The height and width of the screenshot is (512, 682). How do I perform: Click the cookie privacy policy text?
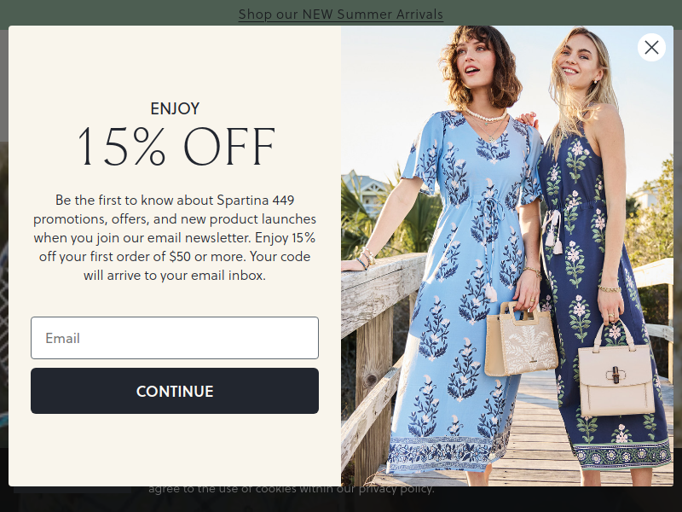click(x=291, y=490)
